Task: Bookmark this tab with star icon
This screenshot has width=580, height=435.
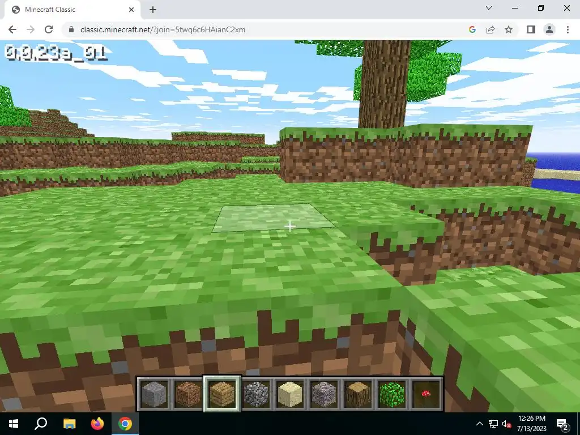Action: pyautogui.click(x=509, y=29)
